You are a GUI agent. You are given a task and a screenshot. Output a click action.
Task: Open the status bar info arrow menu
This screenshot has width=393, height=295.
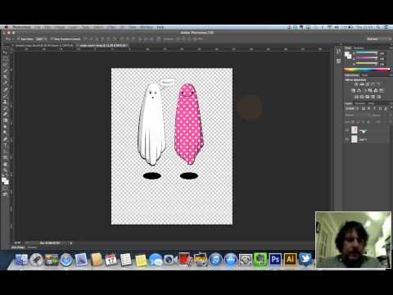71,243
